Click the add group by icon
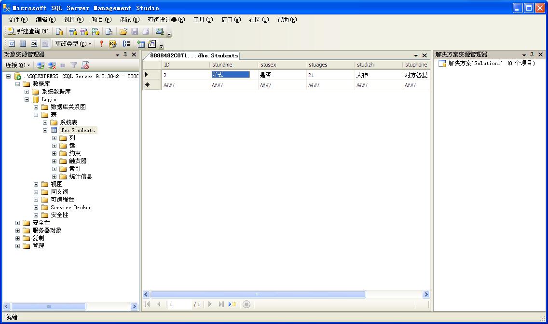This screenshot has height=324, width=548. 126,44
